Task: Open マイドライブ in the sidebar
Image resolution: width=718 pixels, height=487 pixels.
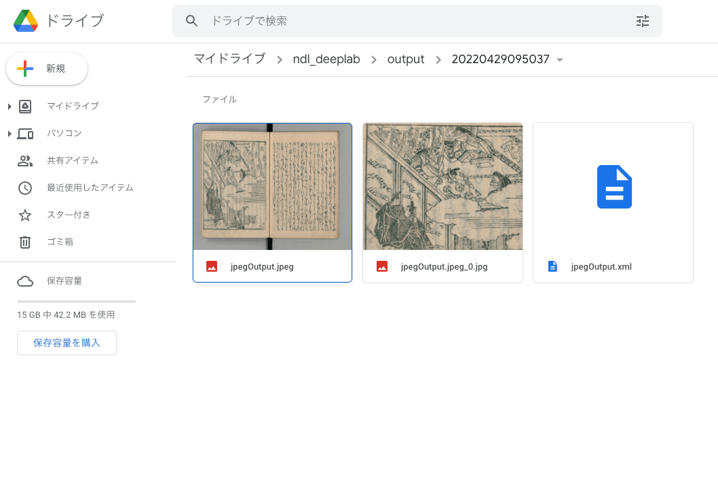Action: tap(73, 106)
